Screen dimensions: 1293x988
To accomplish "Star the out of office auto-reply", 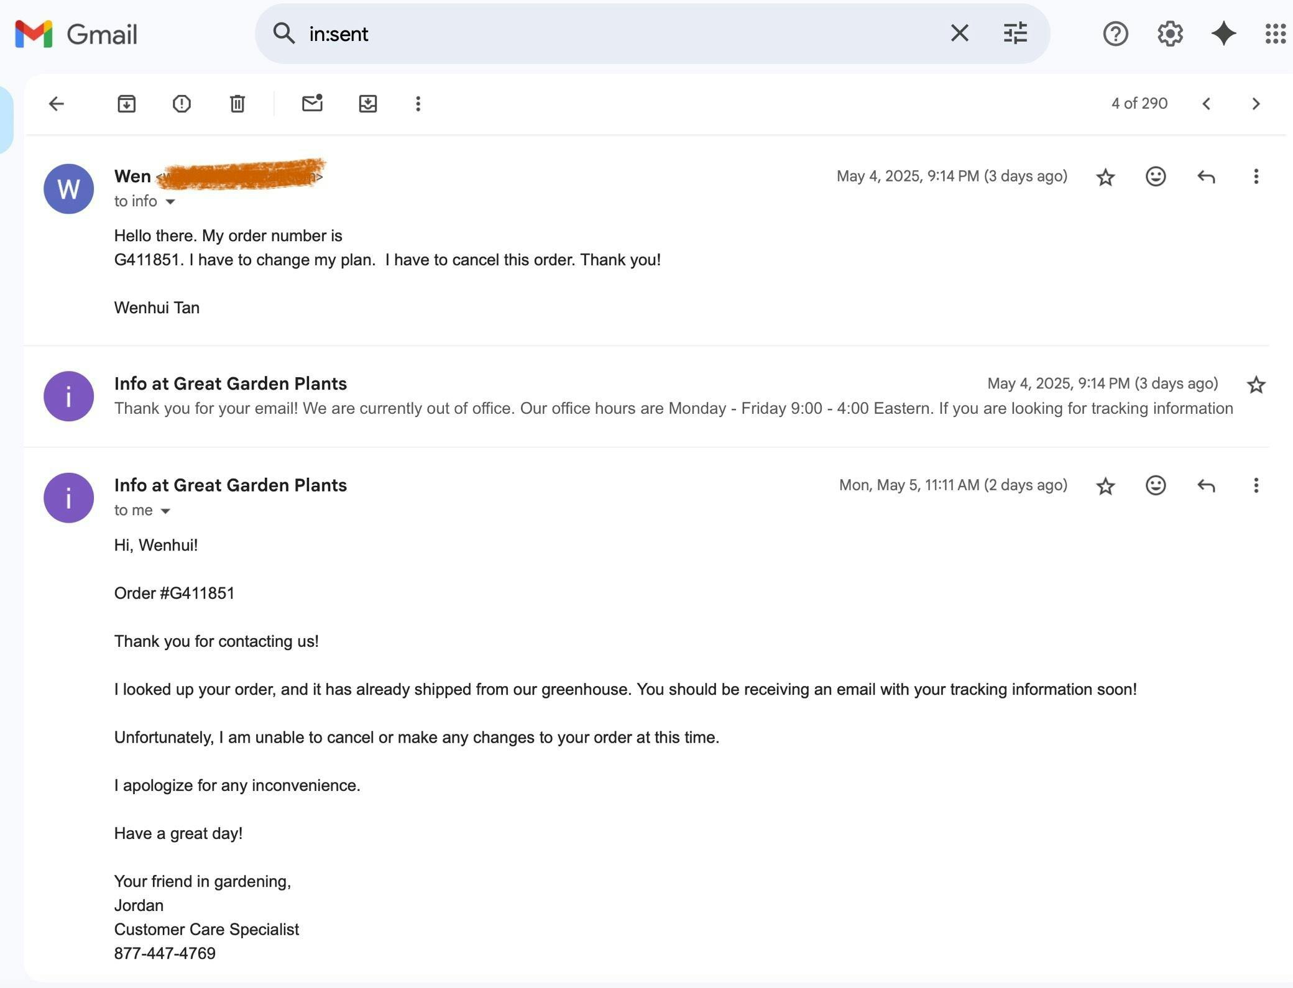I will pyautogui.click(x=1256, y=385).
